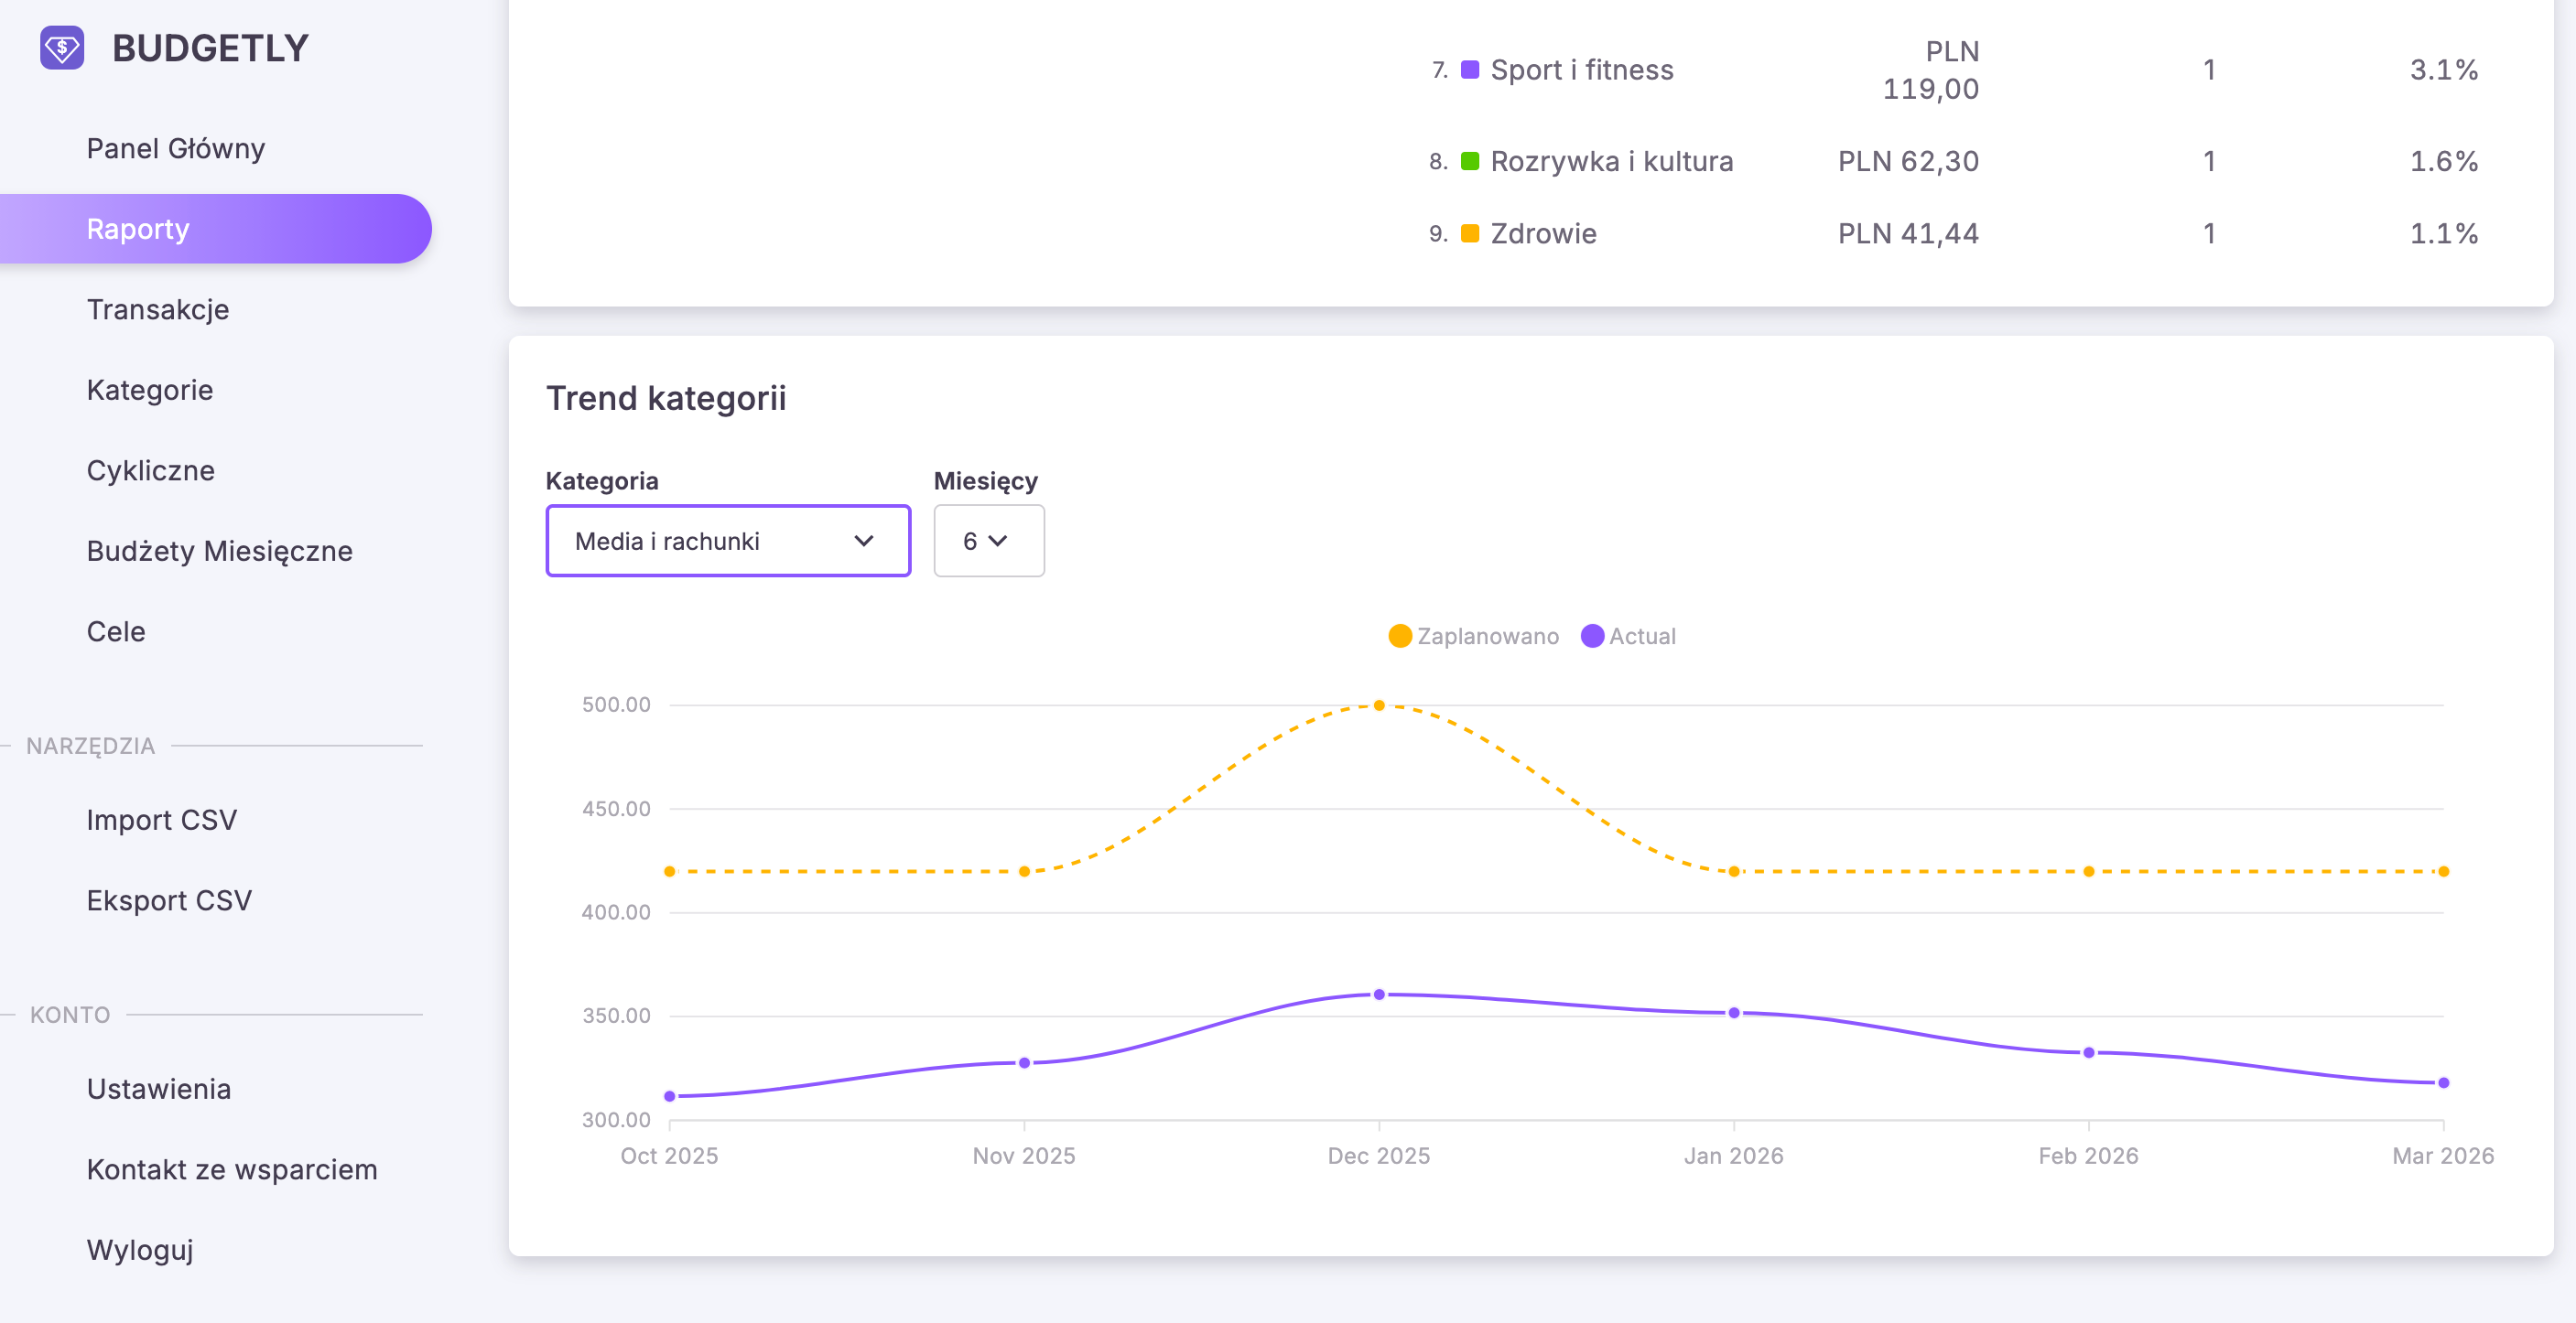
Task: Select the Raporty sidebar item
Action: point(216,229)
